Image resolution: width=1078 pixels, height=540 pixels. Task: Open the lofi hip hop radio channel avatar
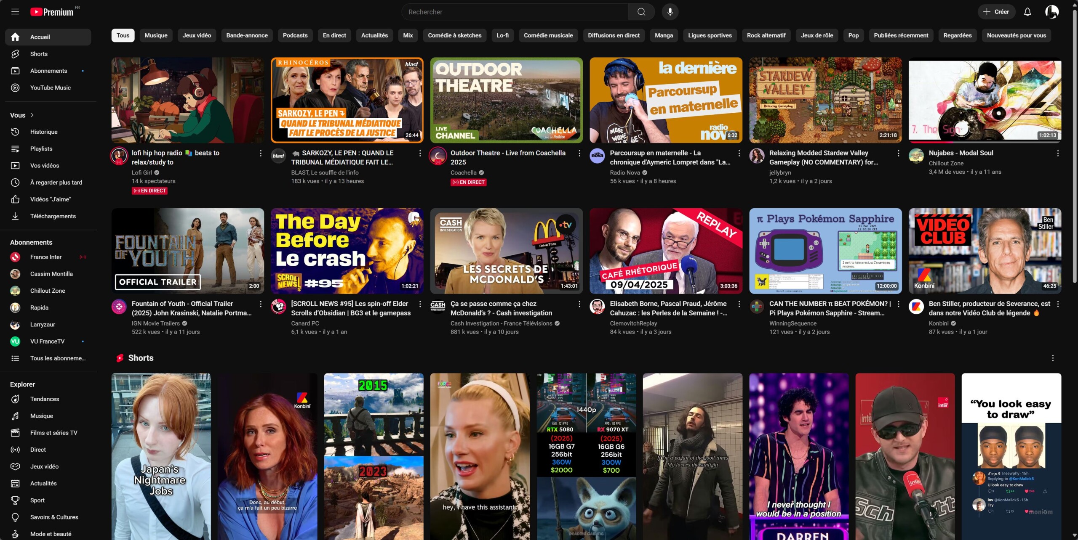coord(119,156)
